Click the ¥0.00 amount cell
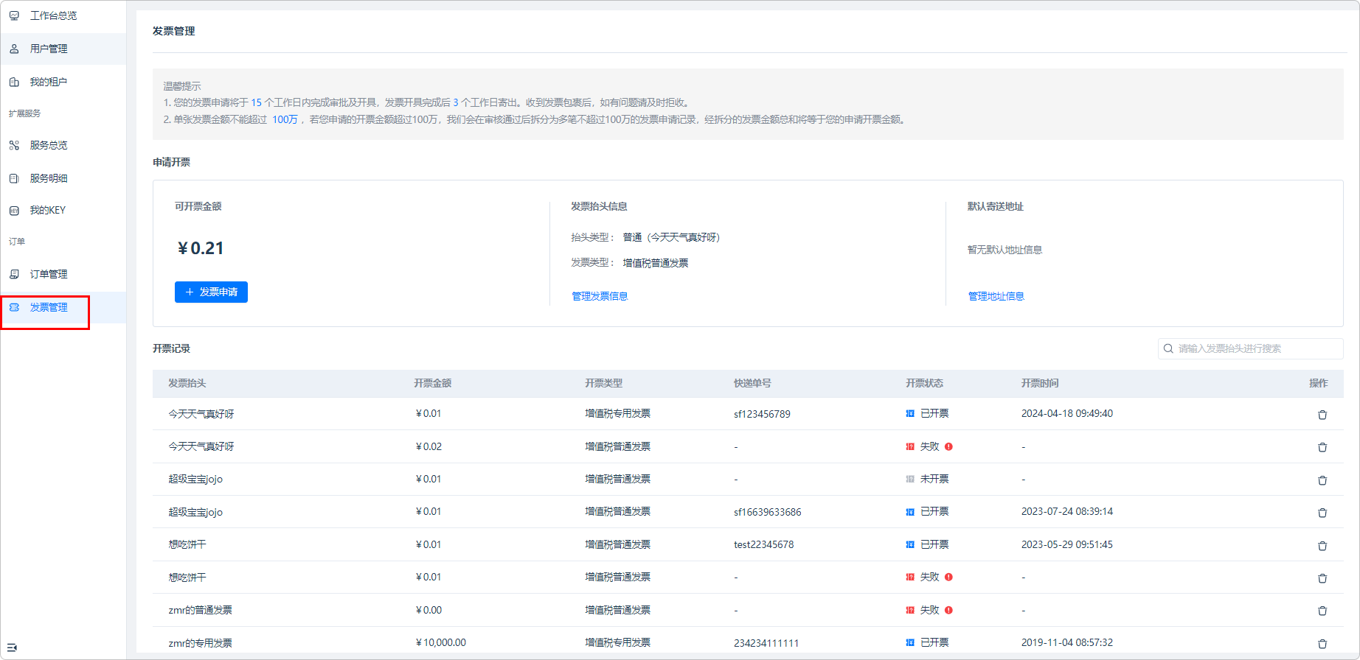This screenshot has height=660, width=1360. [429, 610]
